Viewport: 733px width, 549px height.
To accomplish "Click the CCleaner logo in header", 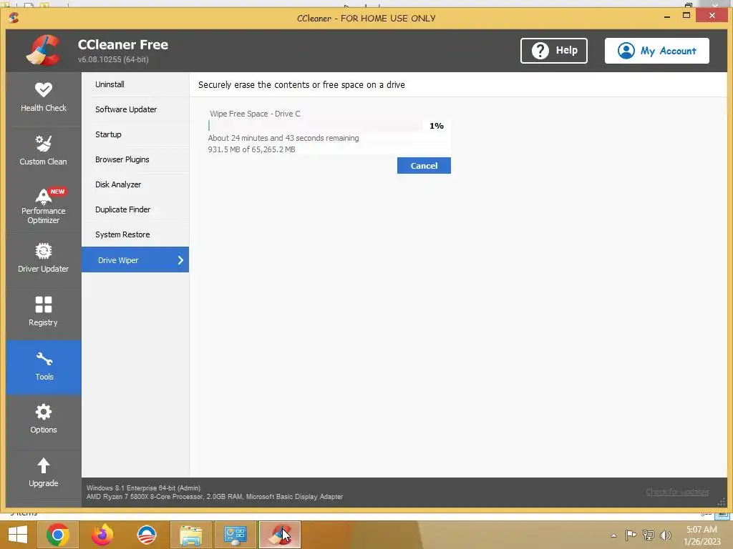I will coord(44,51).
